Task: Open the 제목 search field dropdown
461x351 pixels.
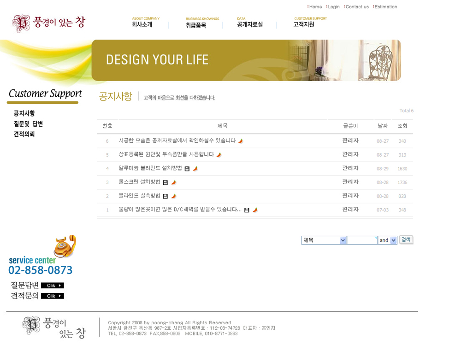Action: [x=343, y=240]
